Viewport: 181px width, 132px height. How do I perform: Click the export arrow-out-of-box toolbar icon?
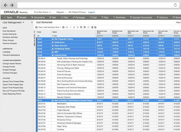coord(96,27)
